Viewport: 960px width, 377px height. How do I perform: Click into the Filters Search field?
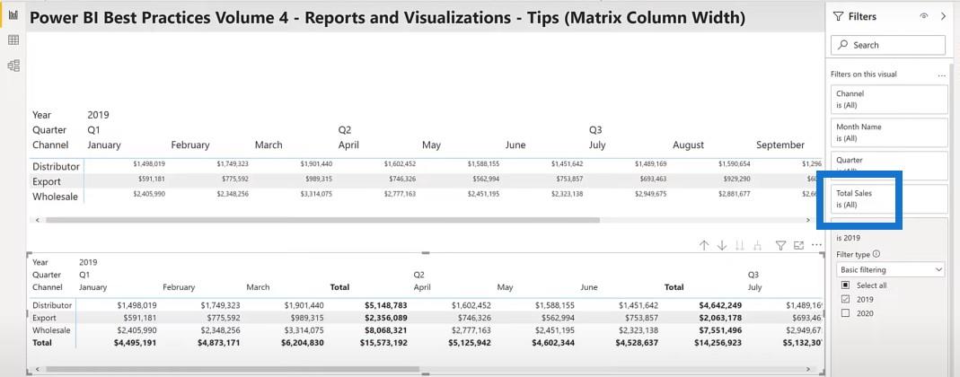(x=888, y=45)
